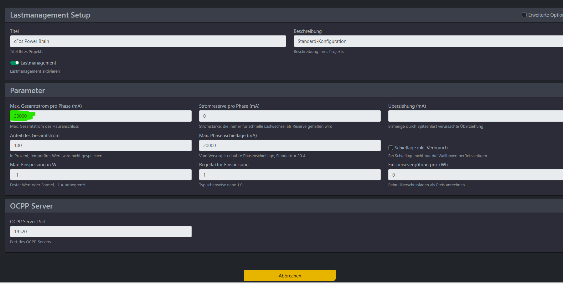
Task: Click the Parameter section header
Action: coord(28,90)
